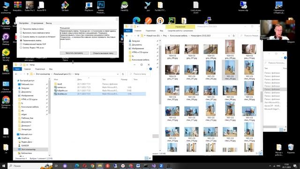Open the Поделиться tab in photo window
Image resolution: width=300 pixels, height=169 pixels.
coord(150,31)
